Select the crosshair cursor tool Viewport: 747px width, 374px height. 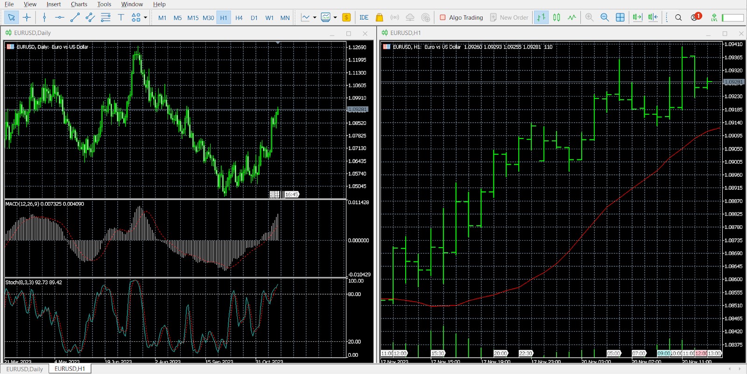coord(27,18)
